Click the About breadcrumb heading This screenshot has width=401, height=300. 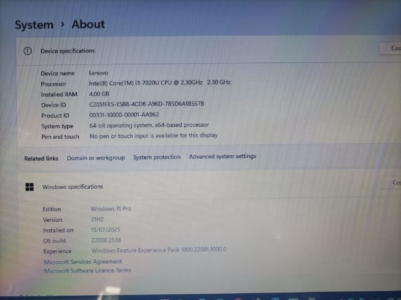pos(88,24)
